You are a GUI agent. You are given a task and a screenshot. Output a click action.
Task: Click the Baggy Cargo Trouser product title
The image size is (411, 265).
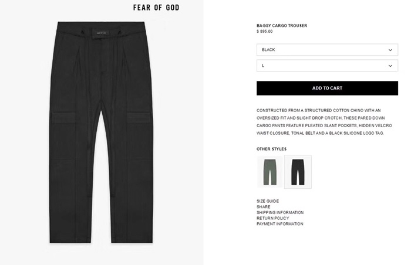(x=282, y=26)
